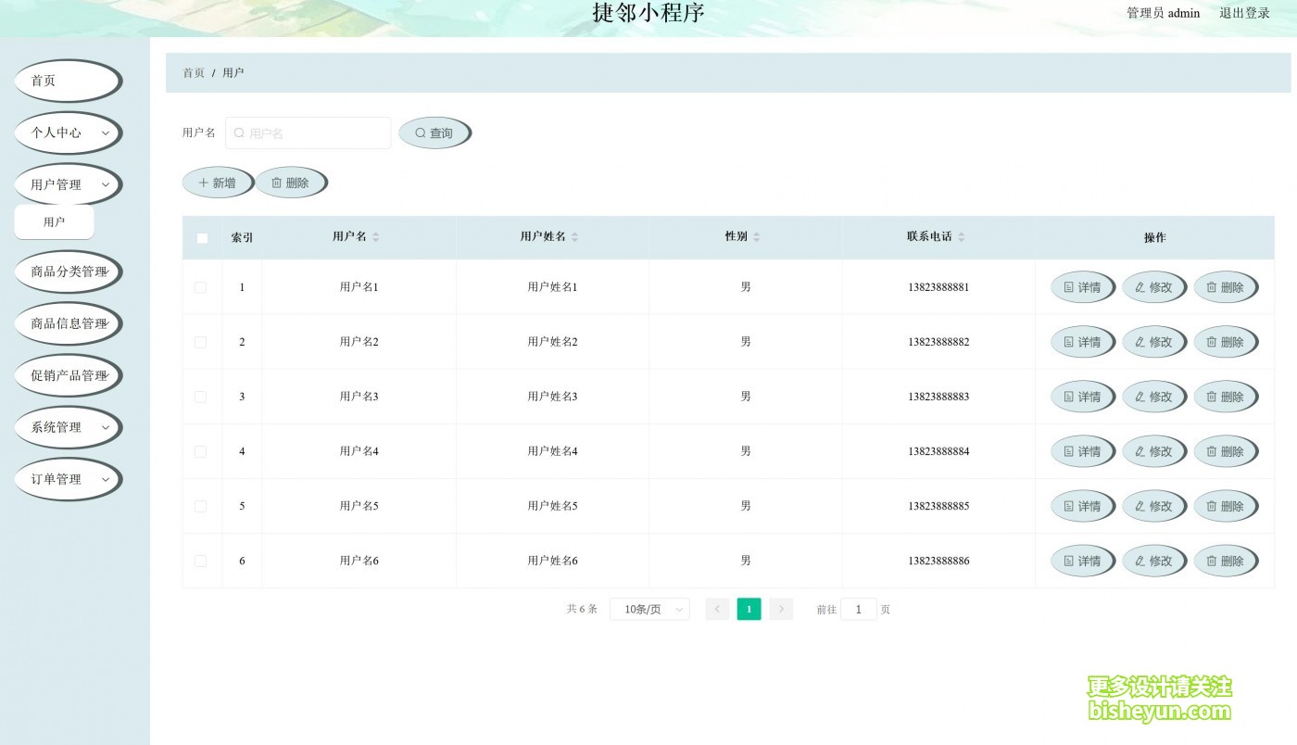Expand the 订单管理 sidebar menu
Viewport: 1297px width, 745px height.
(68, 479)
